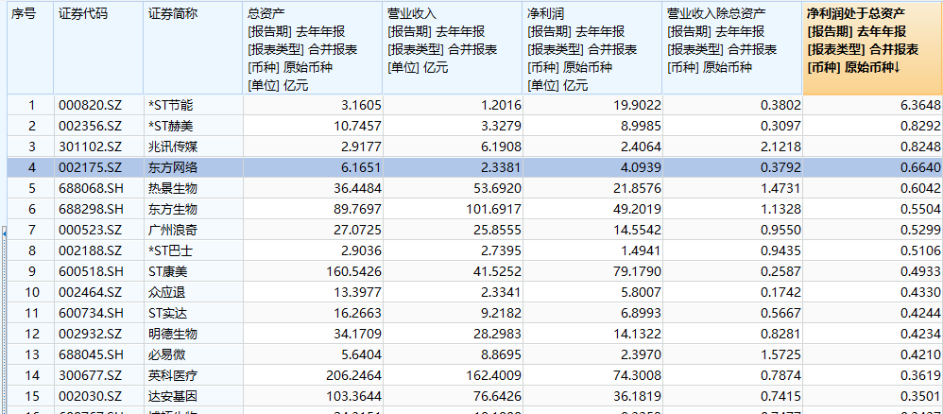Select stock code 002356.SZ
The image size is (943, 414).
click(90, 127)
